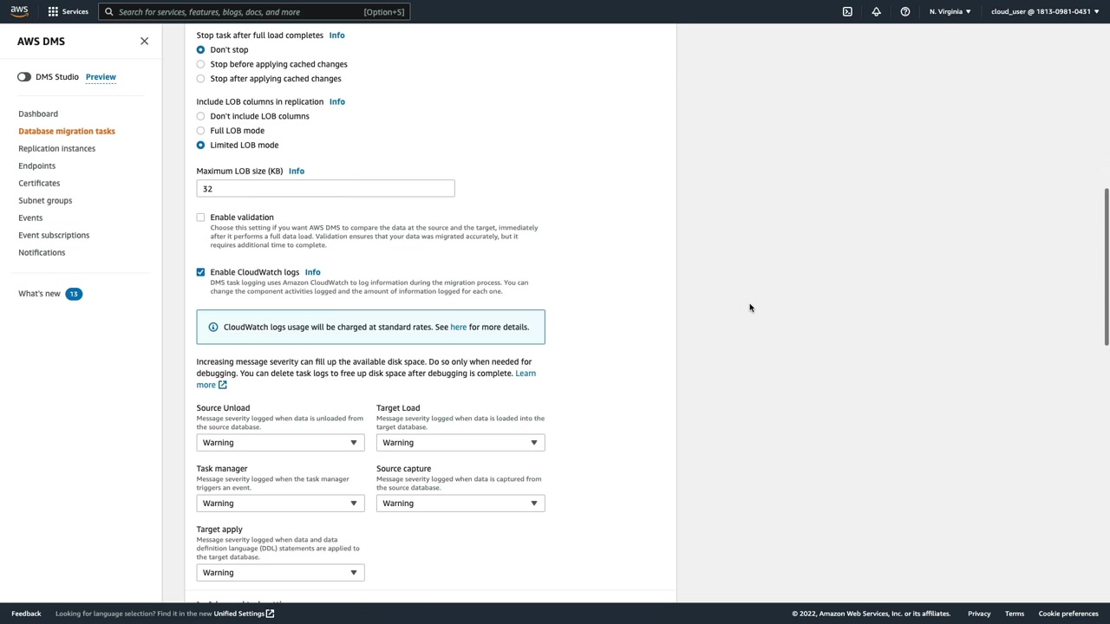Screen dimensions: 1110x624
Task: Open Cookie preferences in footer
Action: (x=1068, y=614)
